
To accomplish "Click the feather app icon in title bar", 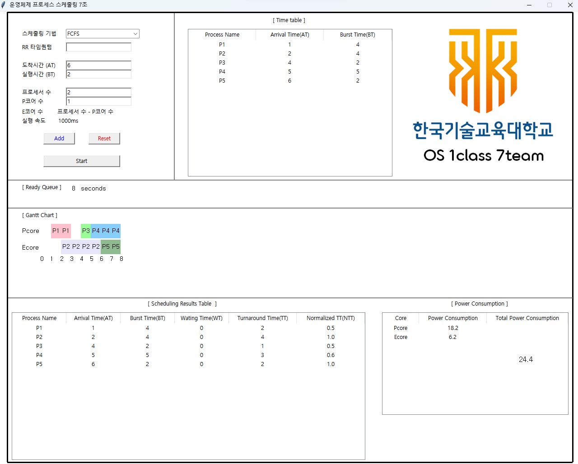I will pyautogui.click(x=4, y=5).
